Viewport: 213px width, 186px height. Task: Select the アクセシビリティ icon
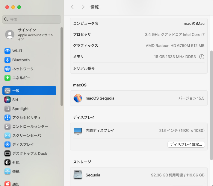(x=7, y=118)
